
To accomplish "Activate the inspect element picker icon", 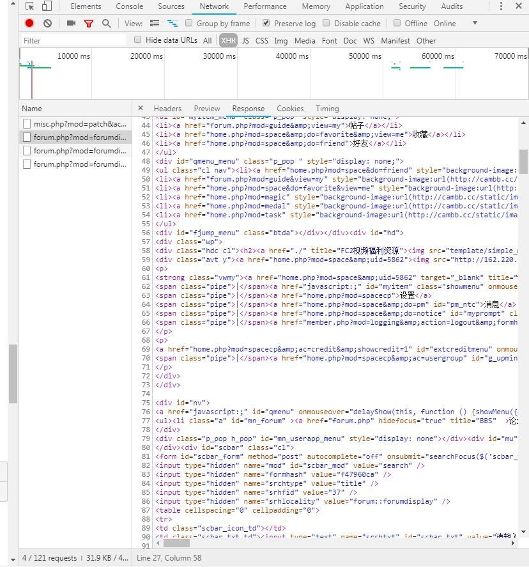I will click(x=29, y=6).
